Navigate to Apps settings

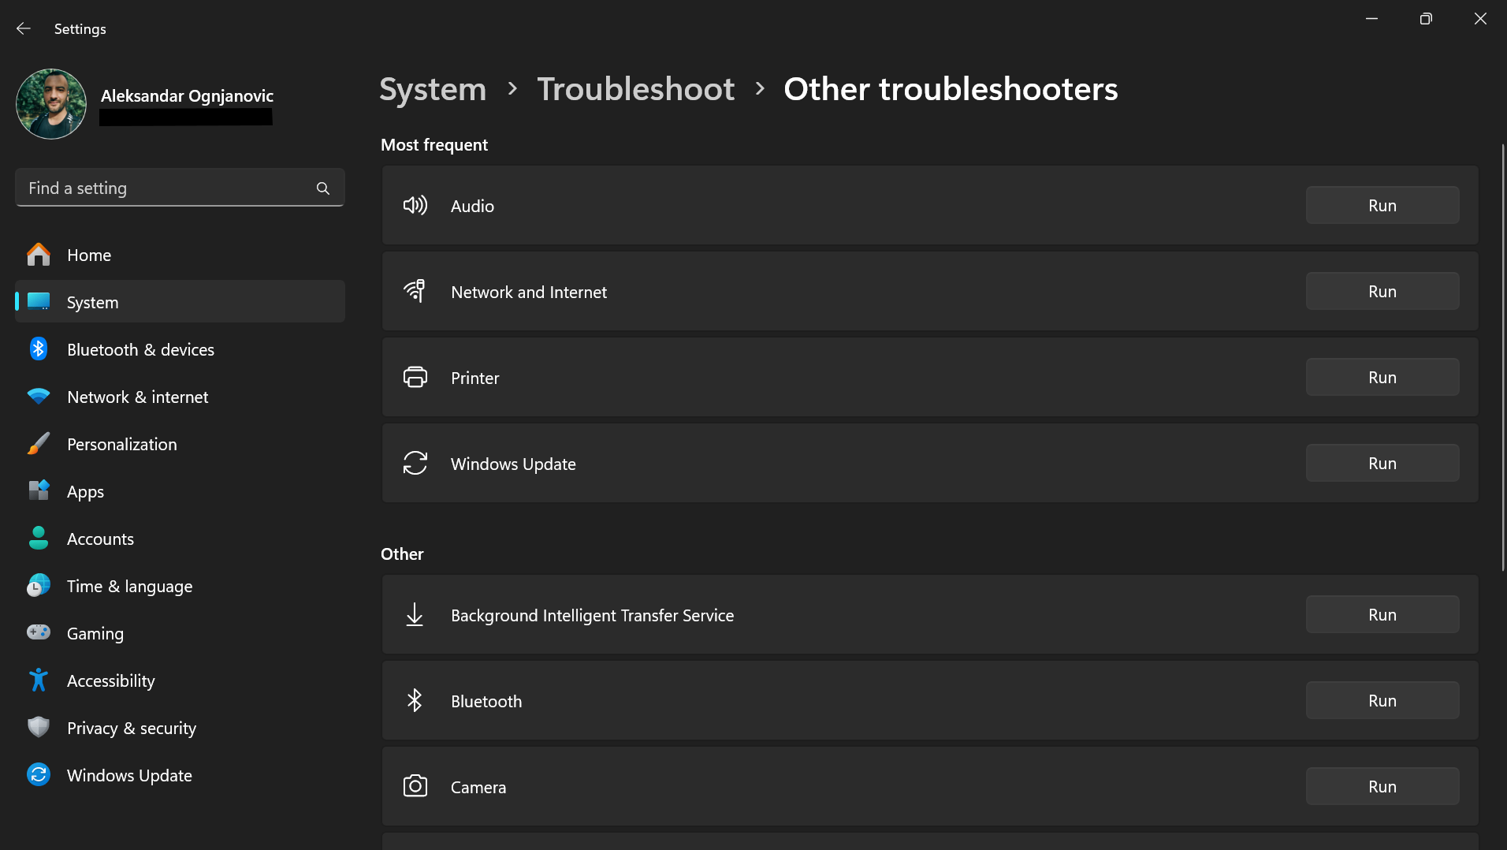point(180,491)
